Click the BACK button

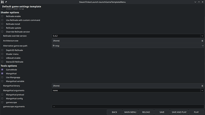[x=114, y=112]
